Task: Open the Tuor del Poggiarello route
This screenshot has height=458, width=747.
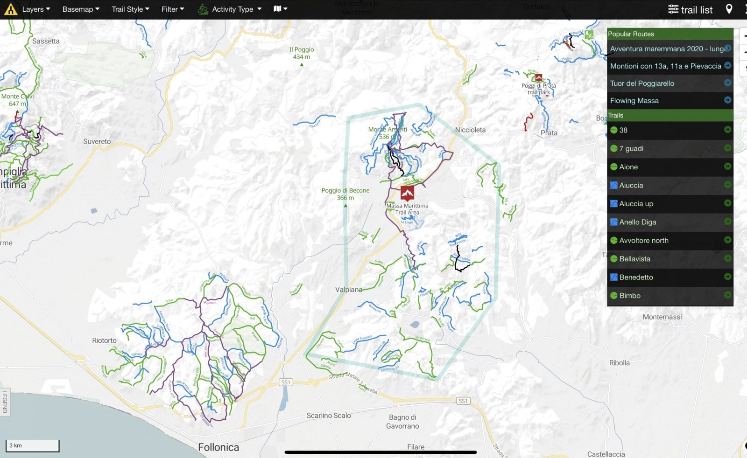Action: 642,83
